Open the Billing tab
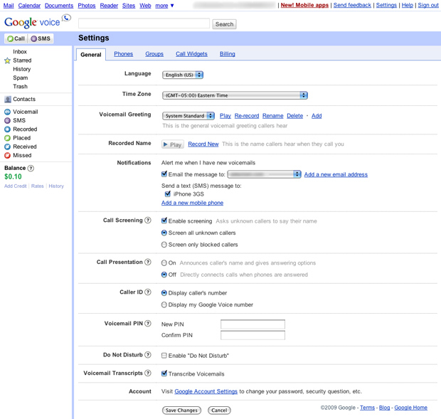441x419 pixels. pos(227,54)
